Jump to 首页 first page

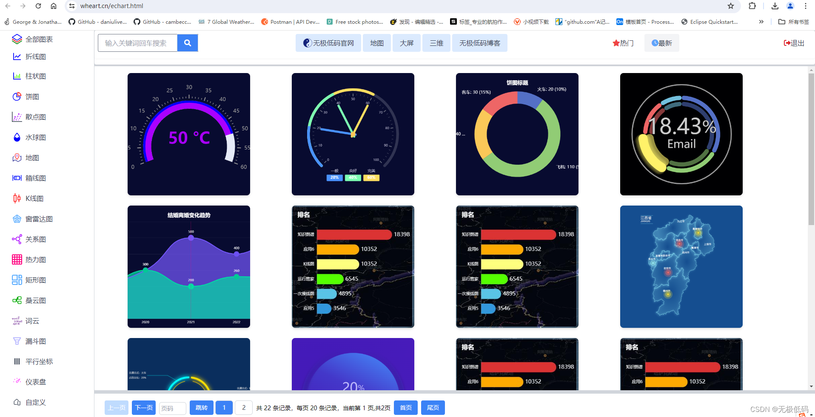[406, 408]
